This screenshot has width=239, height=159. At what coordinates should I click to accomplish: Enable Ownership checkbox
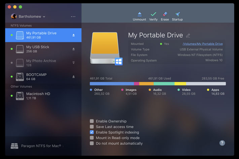point(92,121)
